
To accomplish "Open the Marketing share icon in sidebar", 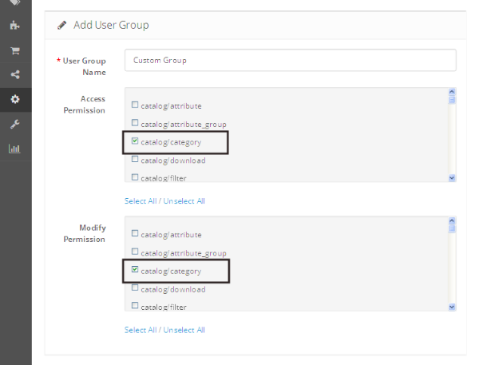I will click(x=15, y=74).
